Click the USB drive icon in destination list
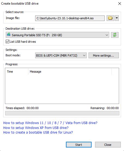The width and height of the screenshot is (124, 151). pos(9,34)
